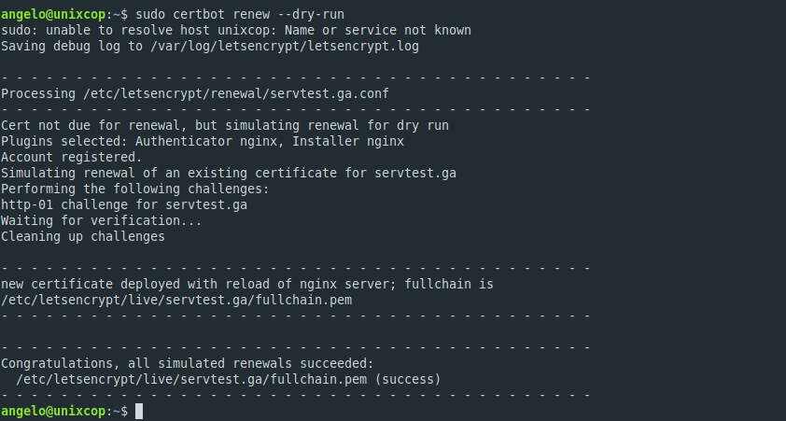Screen dimensions: 786x421
Task: Click 'new certificate deployed with reload' line
Action: click(x=247, y=284)
